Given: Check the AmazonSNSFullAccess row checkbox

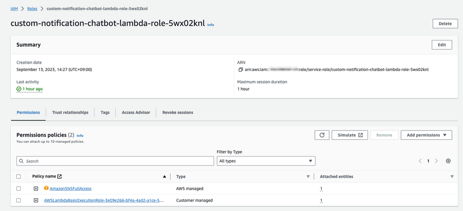Looking at the screenshot, I should point(19,188).
